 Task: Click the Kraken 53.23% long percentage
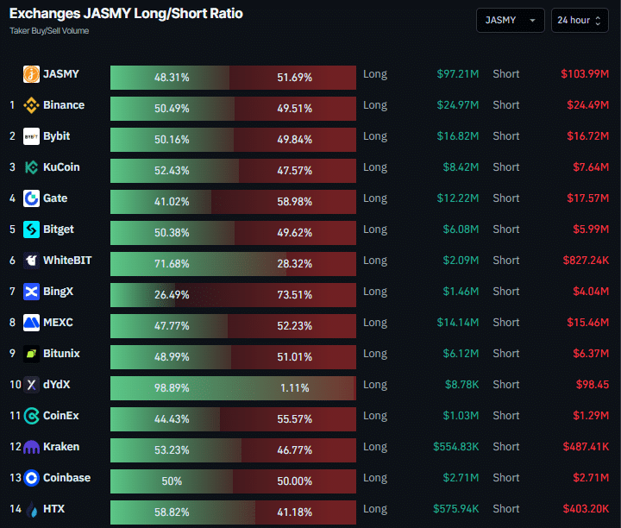tap(172, 450)
